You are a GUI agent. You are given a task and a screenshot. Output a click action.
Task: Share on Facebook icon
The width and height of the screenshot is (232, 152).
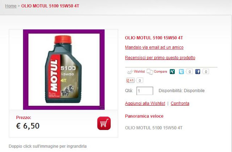tap(198, 71)
